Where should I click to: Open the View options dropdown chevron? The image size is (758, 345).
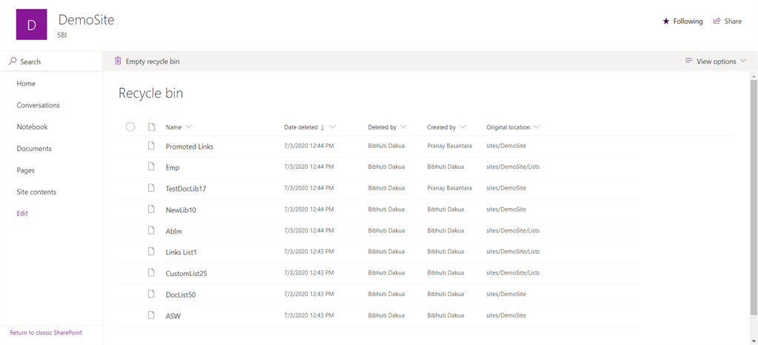[743, 61]
